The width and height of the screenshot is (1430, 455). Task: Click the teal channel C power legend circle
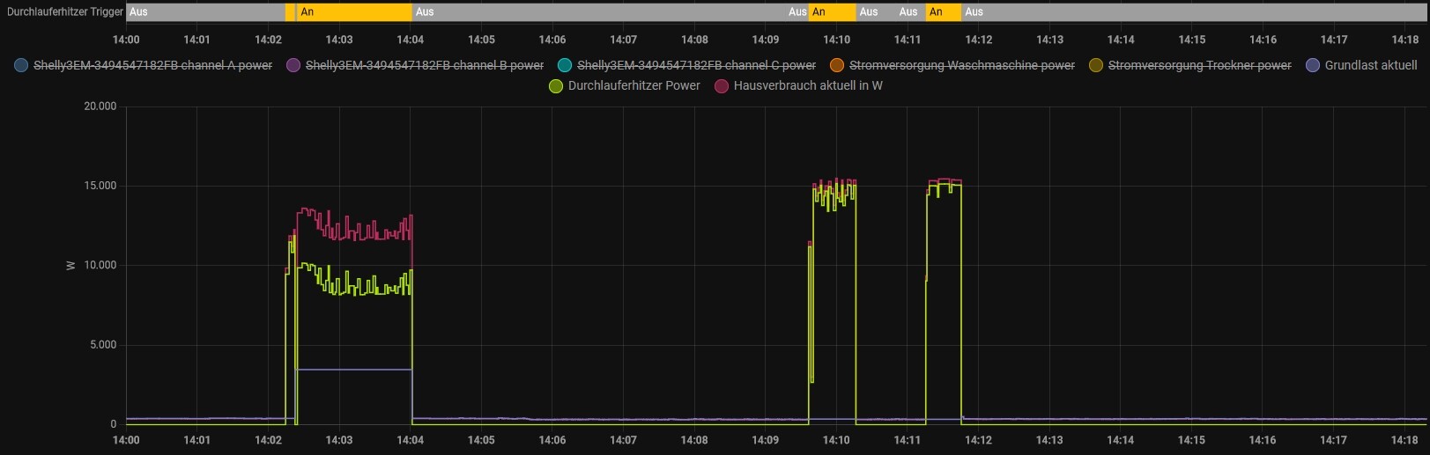565,65
